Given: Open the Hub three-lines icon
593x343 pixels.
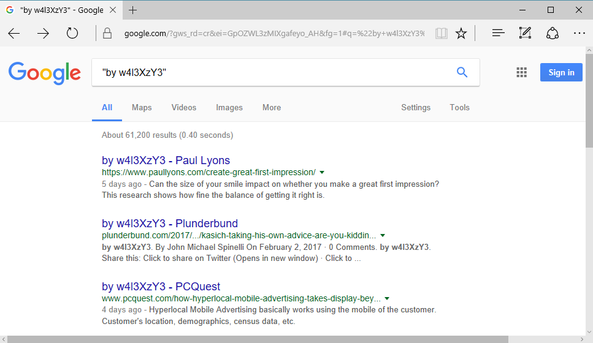Looking at the screenshot, I should click(x=499, y=33).
